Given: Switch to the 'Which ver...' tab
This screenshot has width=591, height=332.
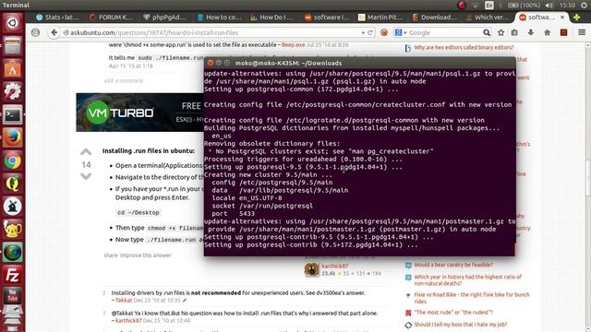Looking at the screenshot, I should click(488, 18).
